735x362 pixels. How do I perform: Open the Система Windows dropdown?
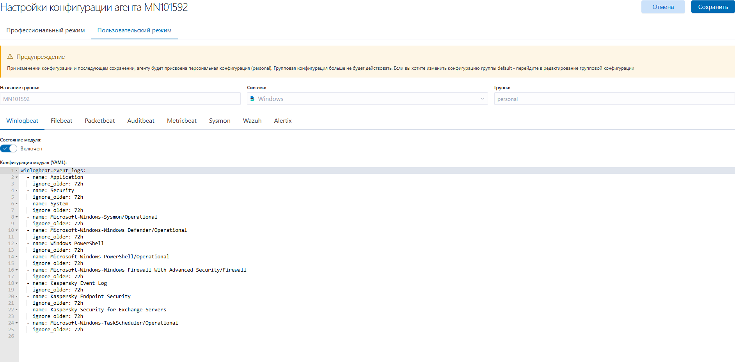point(367,99)
